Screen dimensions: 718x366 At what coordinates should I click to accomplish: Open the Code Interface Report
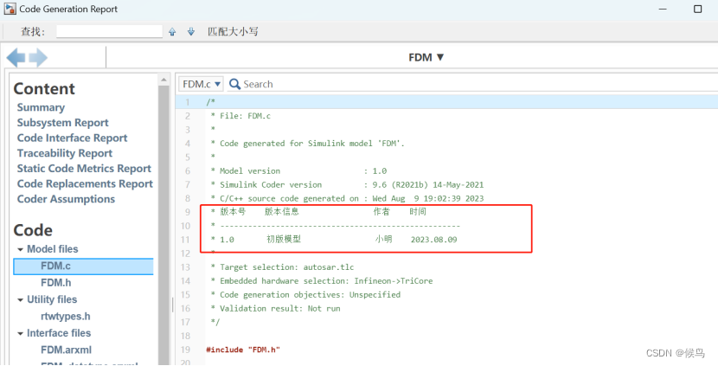coord(73,138)
